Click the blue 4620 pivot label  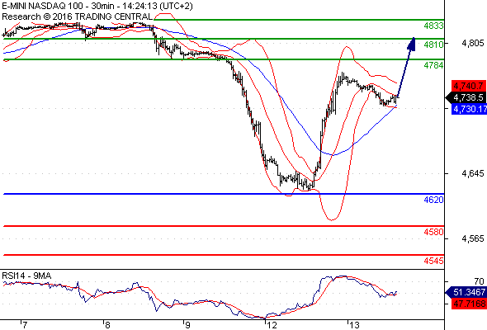pyautogui.click(x=433, y=200)
